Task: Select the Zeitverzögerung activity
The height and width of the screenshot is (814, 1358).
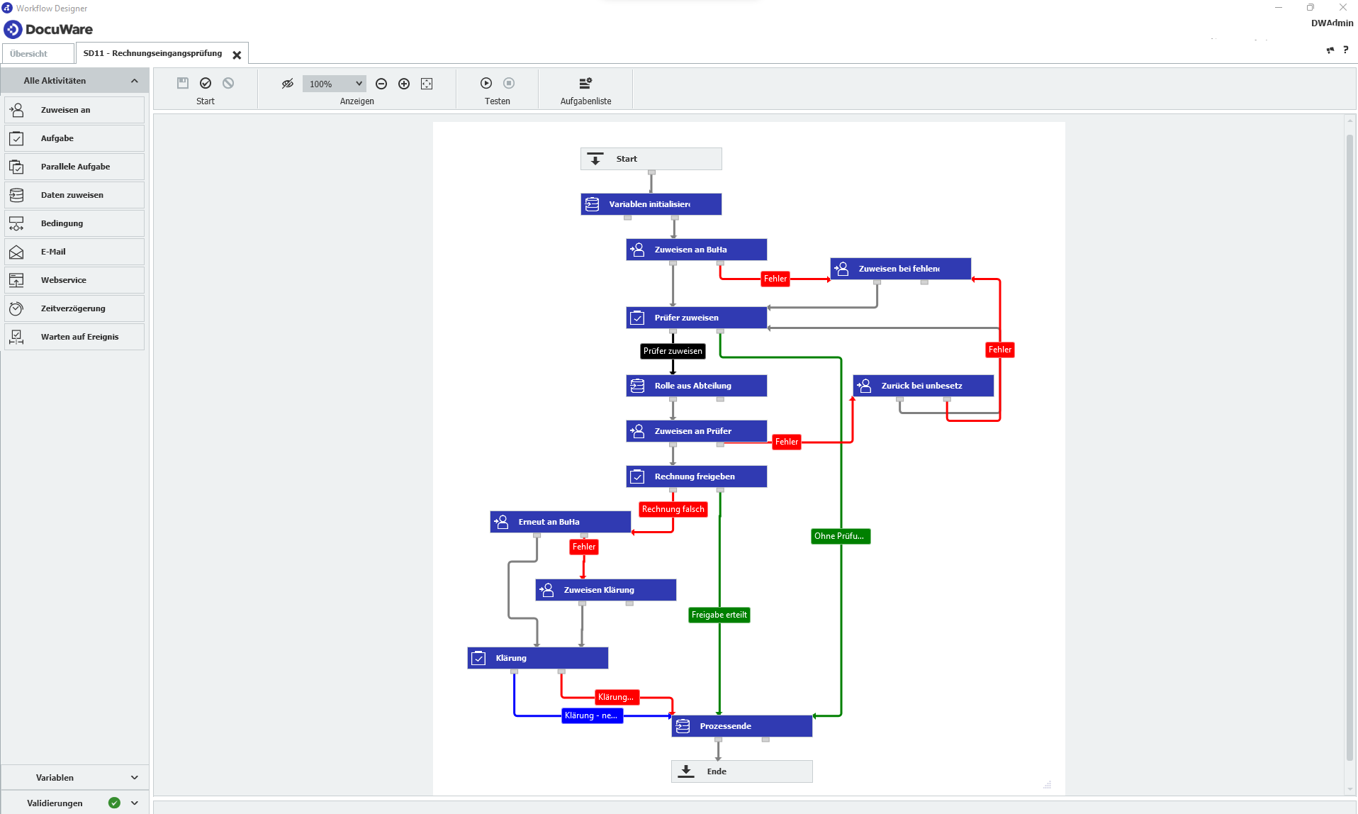Action: 74,308
